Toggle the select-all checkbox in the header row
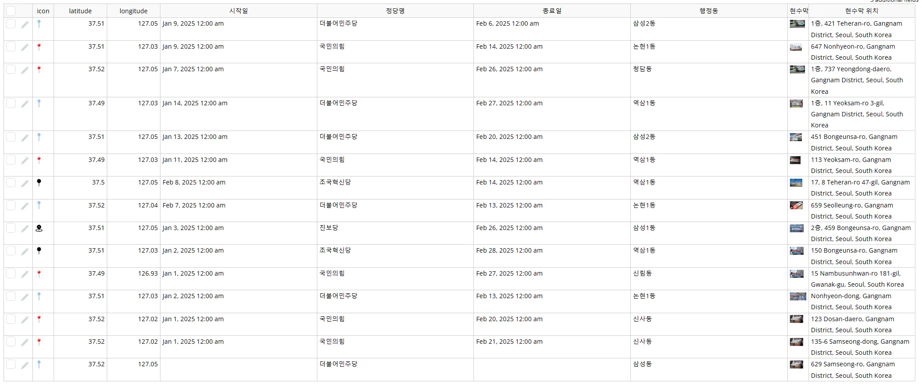This screenshot has height=384, width=922. click(11, 11)
